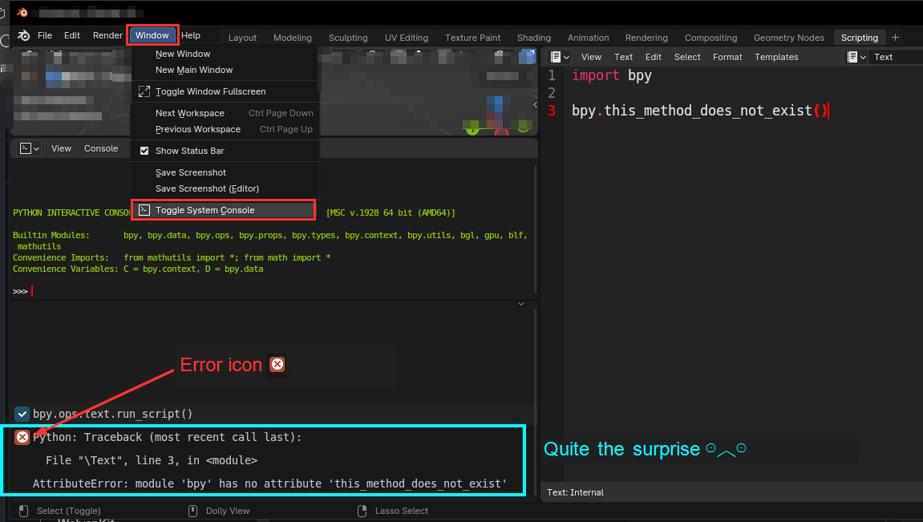Screen dimensions: 923x522
Task: Click the Toggle System Console terminal icon
Action: [144, 210]
